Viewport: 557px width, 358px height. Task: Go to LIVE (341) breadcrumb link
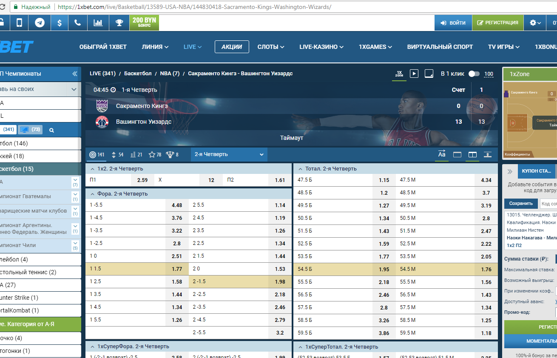pyautogui.click(x=102, y=74)
